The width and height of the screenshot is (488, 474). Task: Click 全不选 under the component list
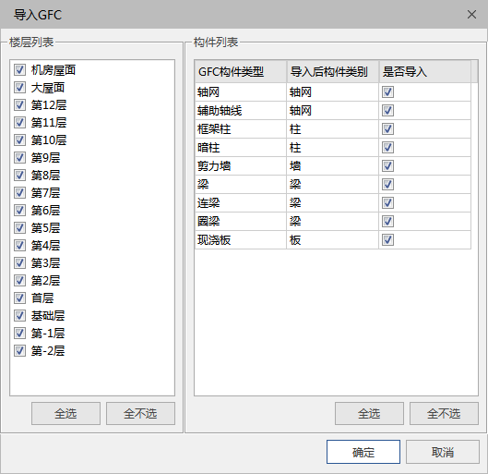(x=444, y=414)
